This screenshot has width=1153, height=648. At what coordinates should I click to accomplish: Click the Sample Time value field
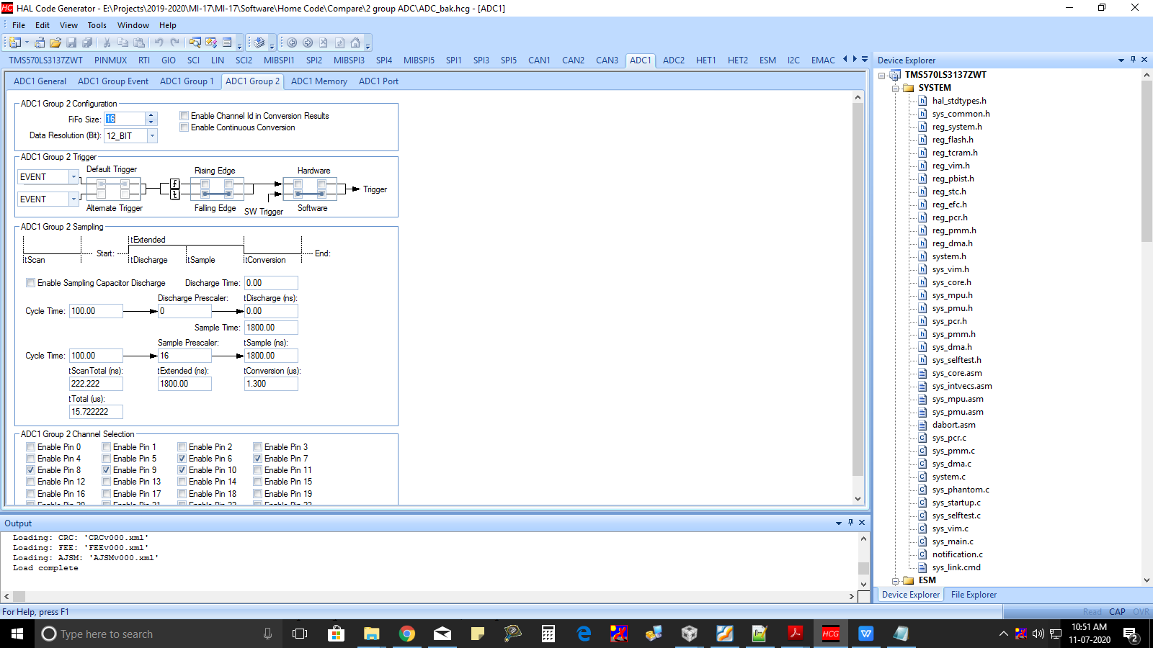[x=271, y=328]
